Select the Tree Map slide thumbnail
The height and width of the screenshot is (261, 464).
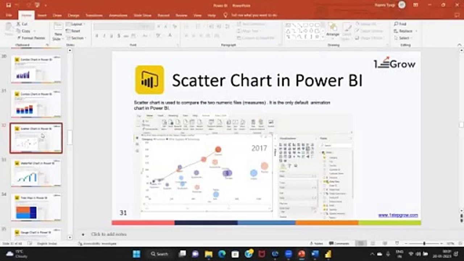36,207
